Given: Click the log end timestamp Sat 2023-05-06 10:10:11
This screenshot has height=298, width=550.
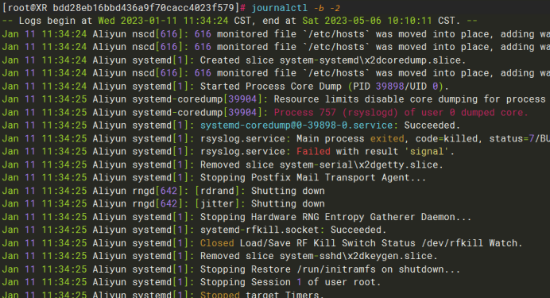Looking at the screenshot, I should (x=367, y=21).
